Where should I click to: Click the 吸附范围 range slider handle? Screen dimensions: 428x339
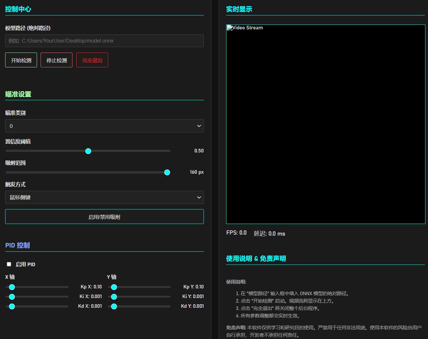[x=167, y=172]
